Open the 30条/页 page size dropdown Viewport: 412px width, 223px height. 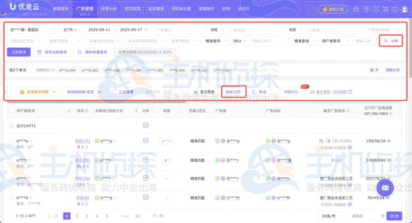point(332,216)
